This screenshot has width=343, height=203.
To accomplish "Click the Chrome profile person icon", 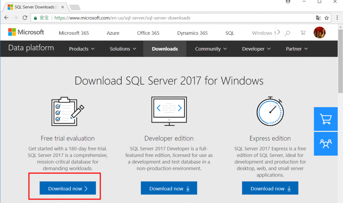I will click(x=288, y=1).
